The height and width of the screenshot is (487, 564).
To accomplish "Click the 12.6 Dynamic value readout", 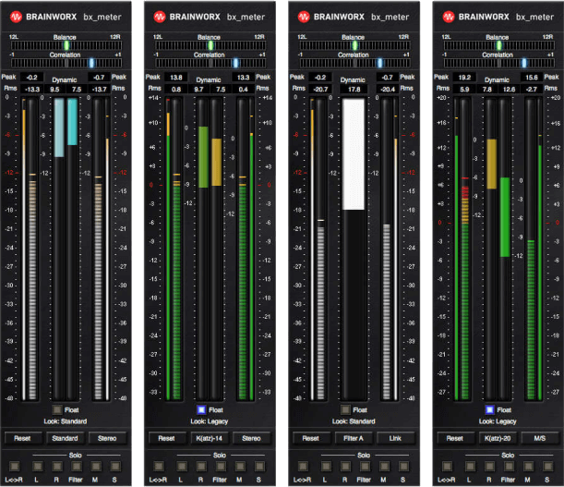I will coord(509,89).
